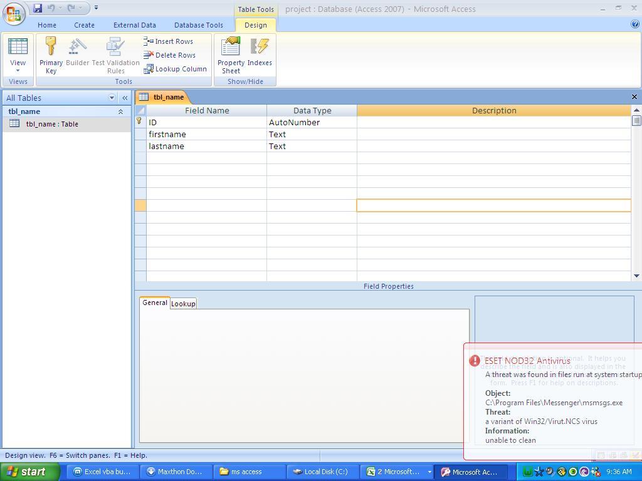Viewport: 642px width, 481px height.
Task: Click the design grid vertical scrollbar thumb
Action: pos(636,121)
